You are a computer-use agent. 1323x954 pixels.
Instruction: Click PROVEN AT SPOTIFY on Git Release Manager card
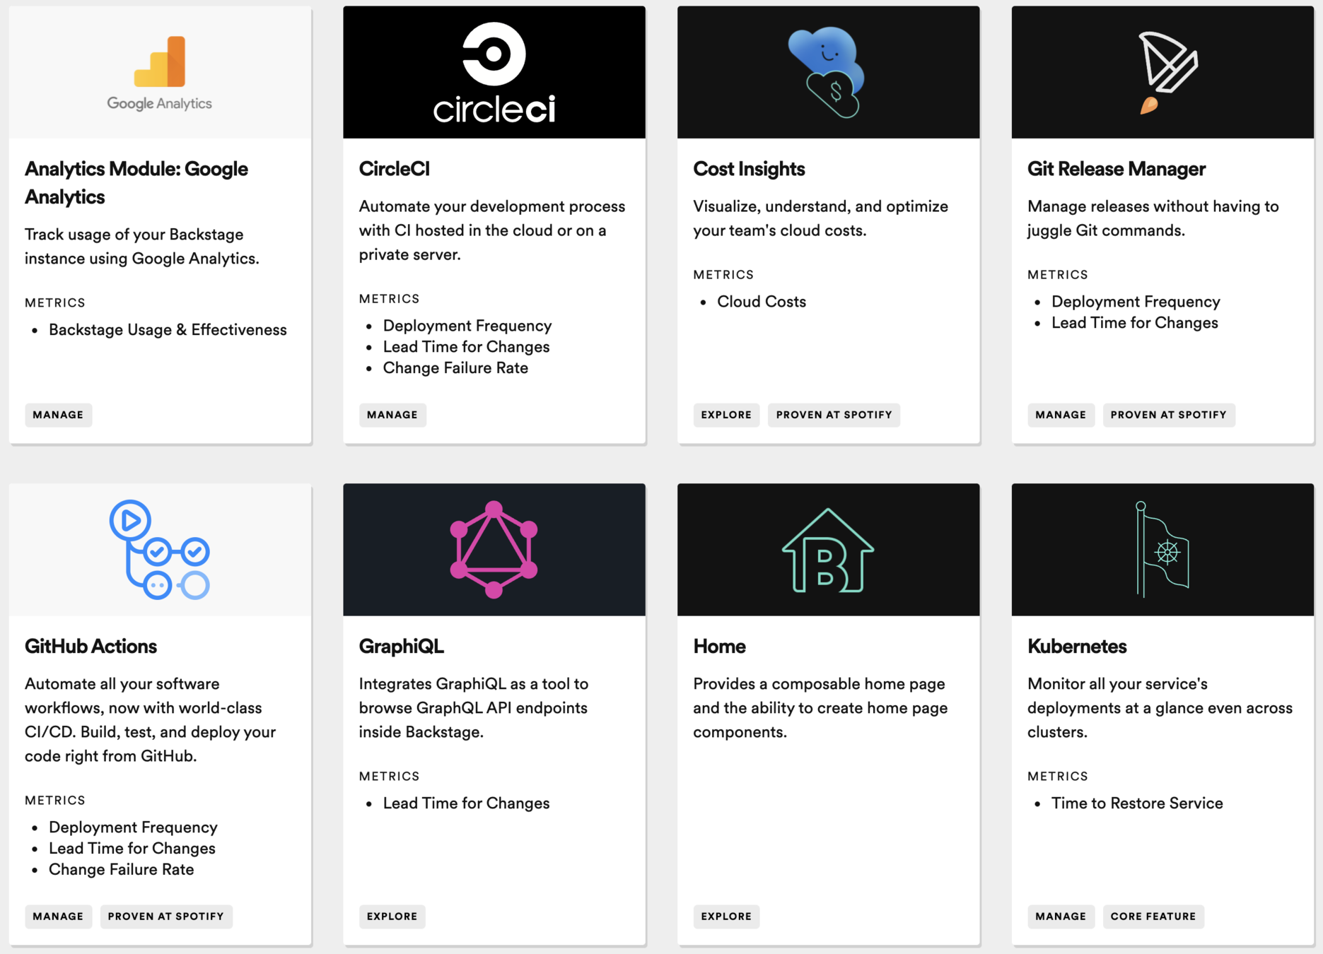[1169, 415]
